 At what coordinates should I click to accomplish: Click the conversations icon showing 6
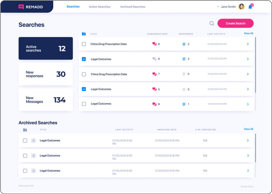click(154, 44)
